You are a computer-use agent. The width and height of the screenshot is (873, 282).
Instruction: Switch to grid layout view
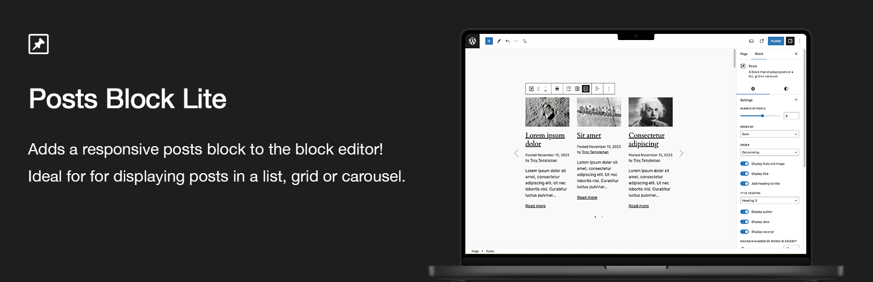pos(577,89)
